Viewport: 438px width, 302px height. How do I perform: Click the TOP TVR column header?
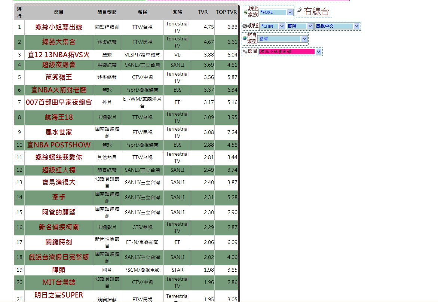226,12
